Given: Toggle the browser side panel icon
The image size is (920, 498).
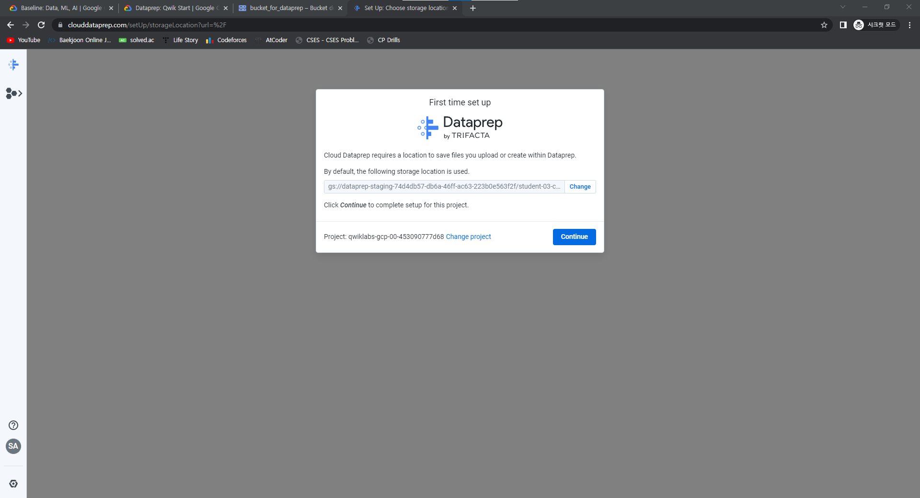Looking at the screenshot, I should click(x=843, y=25).
